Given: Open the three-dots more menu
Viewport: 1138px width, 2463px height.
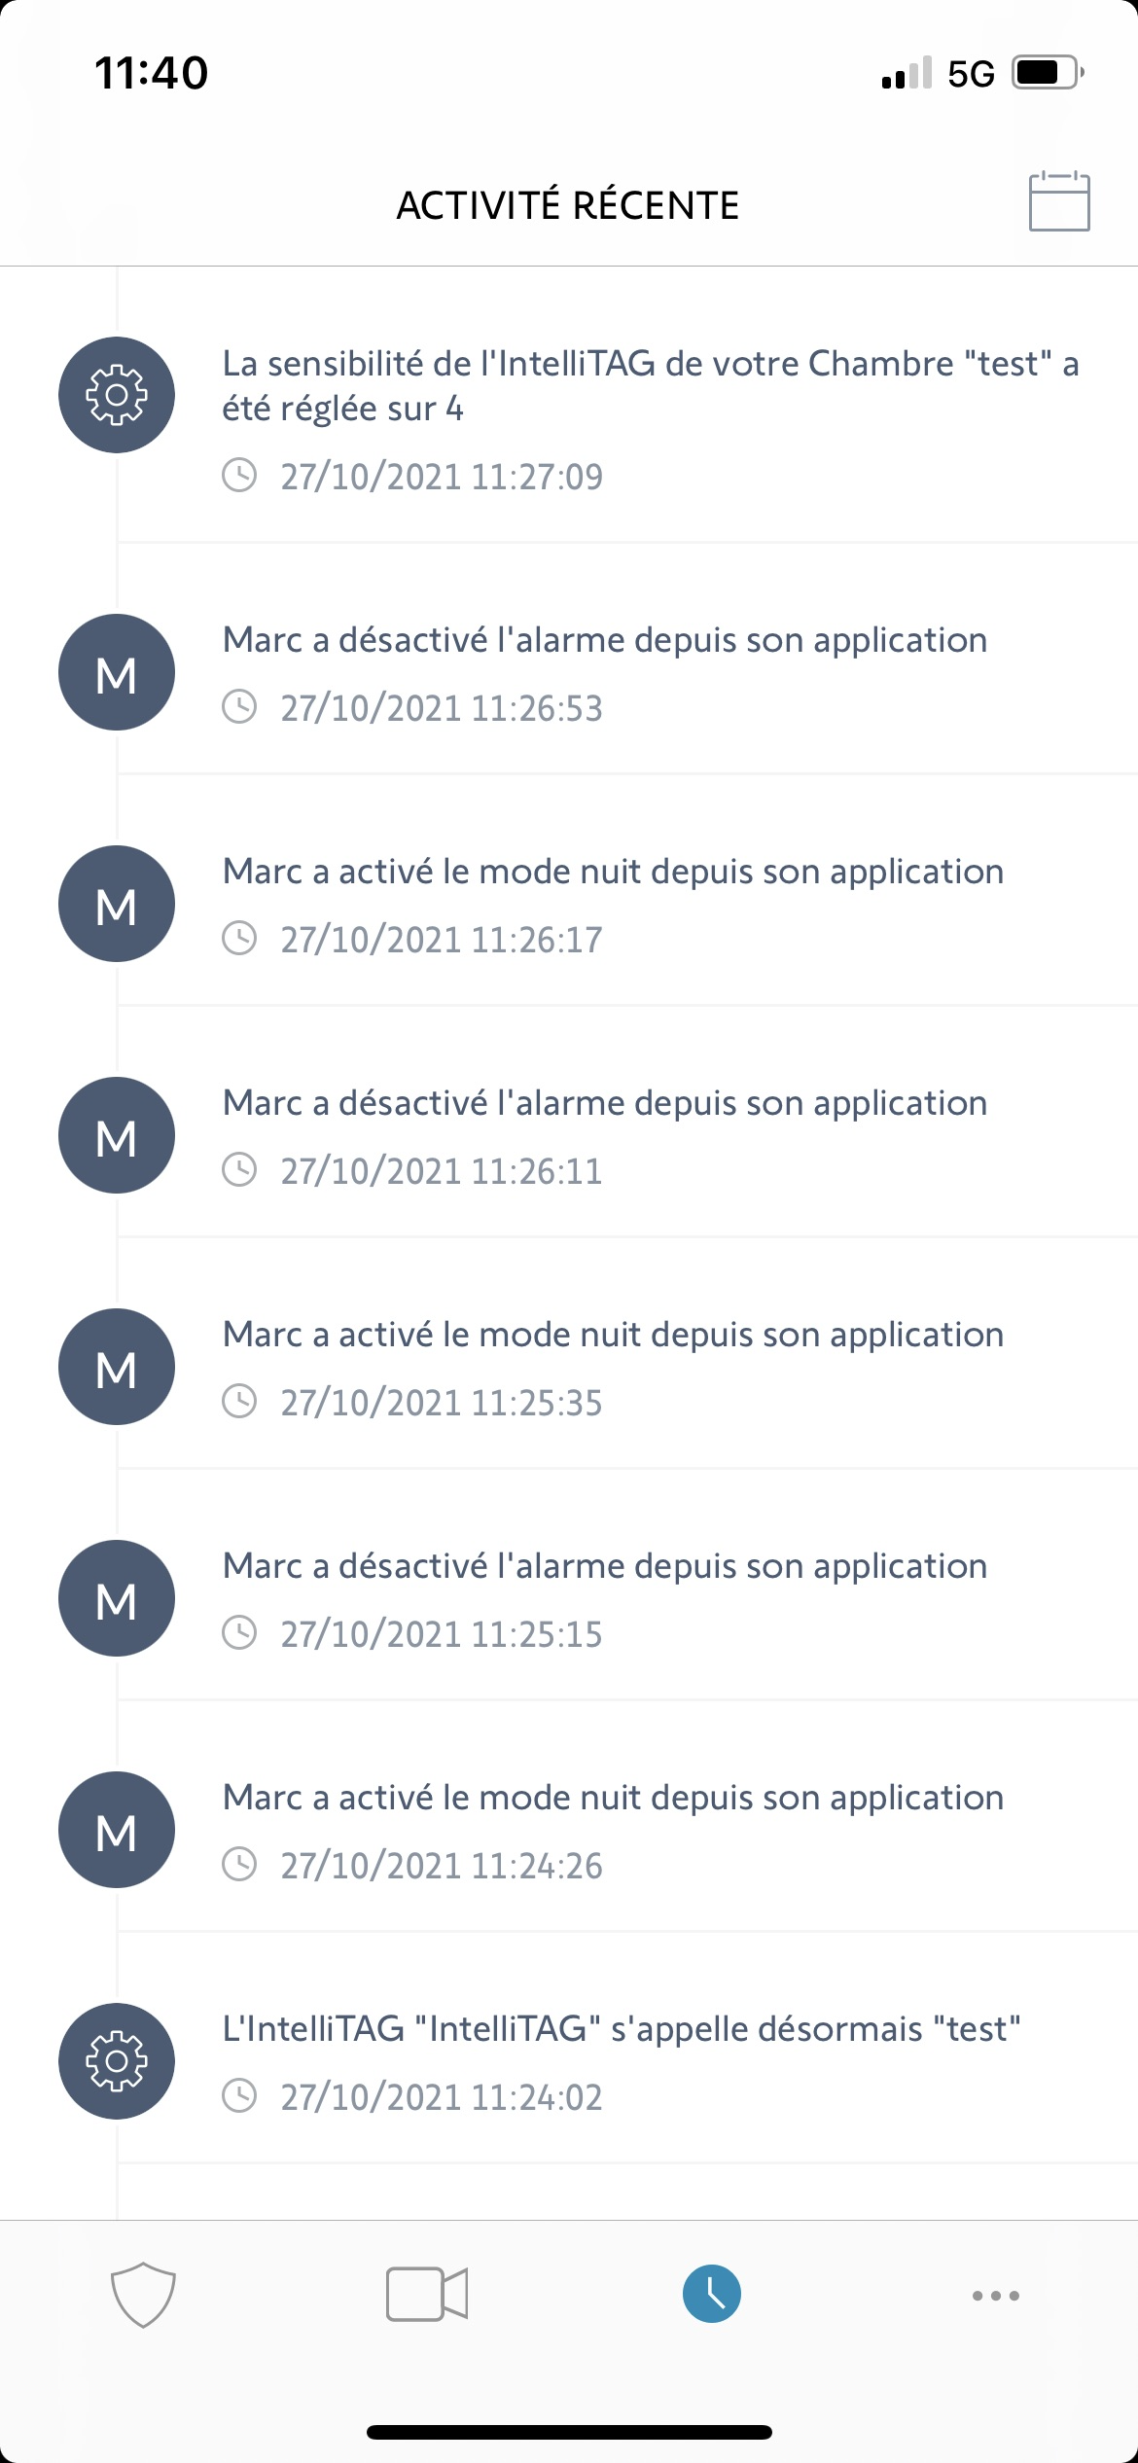Looking at the screenshot, I should pyautogui.click(x=995, y=2296).
